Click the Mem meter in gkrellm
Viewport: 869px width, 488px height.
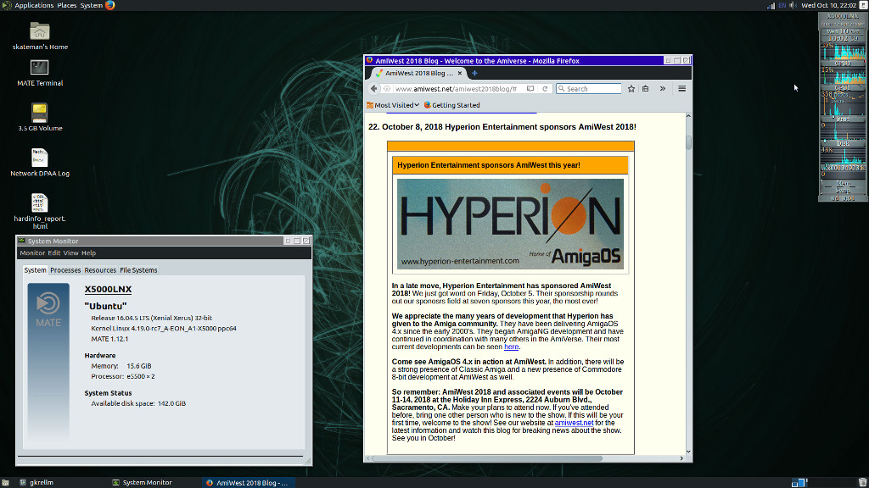(843, 183)
